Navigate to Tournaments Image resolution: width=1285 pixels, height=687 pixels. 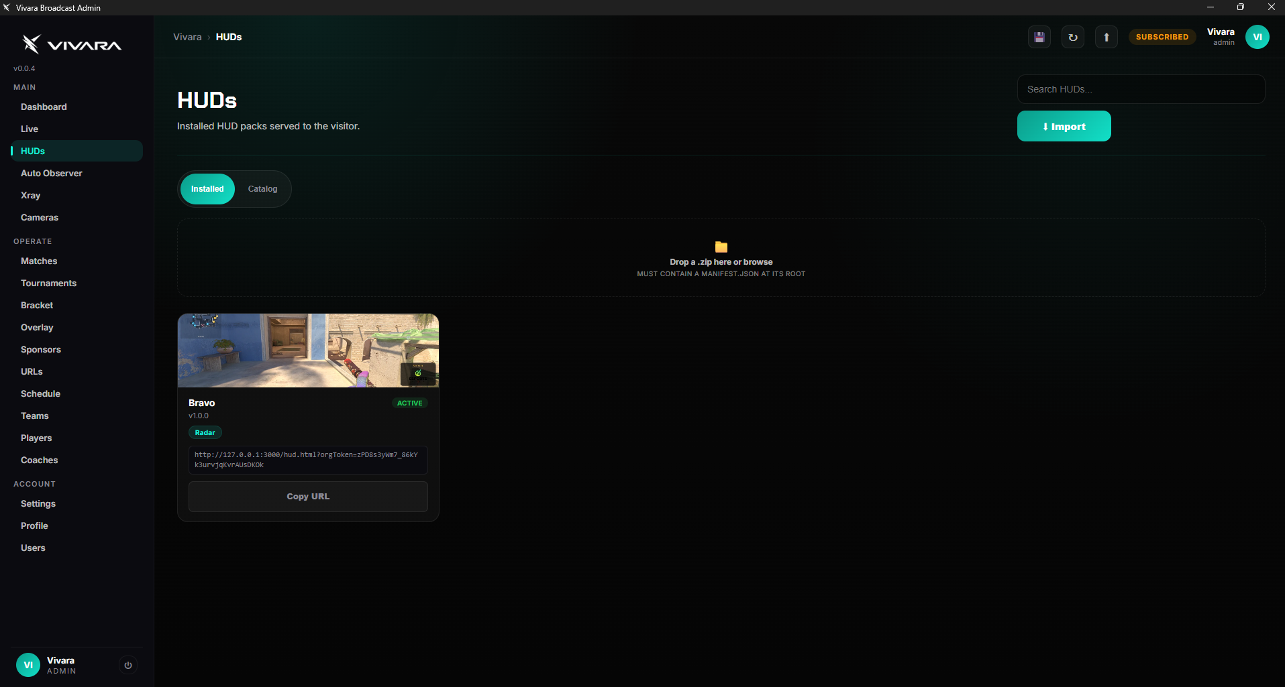point(76,283)
